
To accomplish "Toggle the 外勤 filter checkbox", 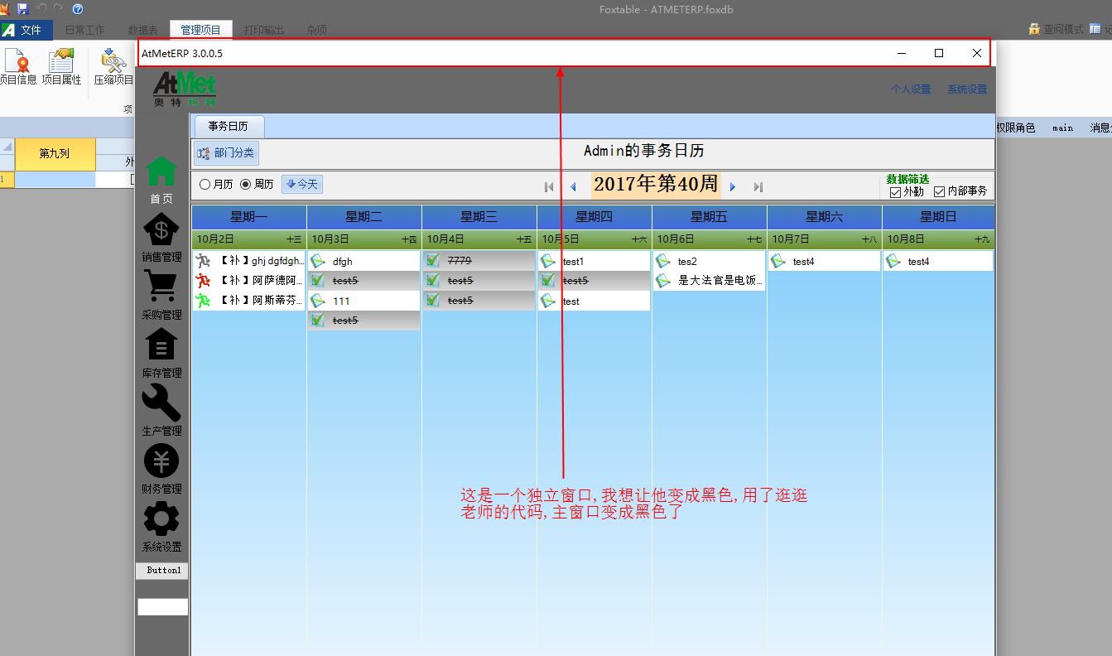I will [894, 192].
